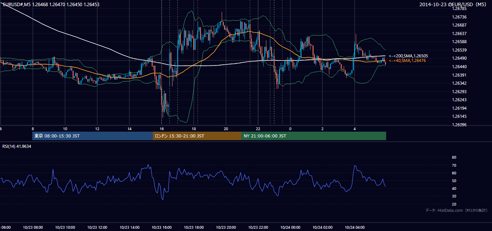Click the bottom time label 10/23 10:00
Image resolution: width=492 pixels, height=231 pixels.
(x=65, y=228)
